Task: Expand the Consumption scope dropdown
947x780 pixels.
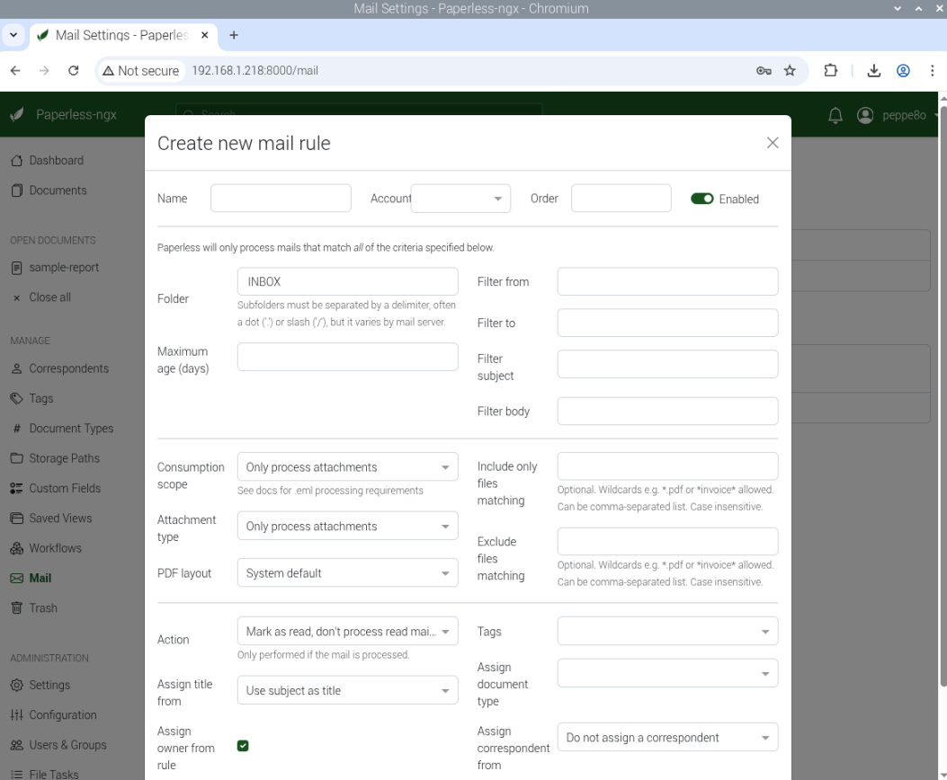Action: [347, 466]
